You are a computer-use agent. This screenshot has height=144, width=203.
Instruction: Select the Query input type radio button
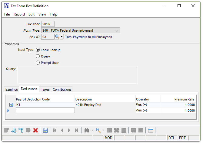[x=38, y=56]
